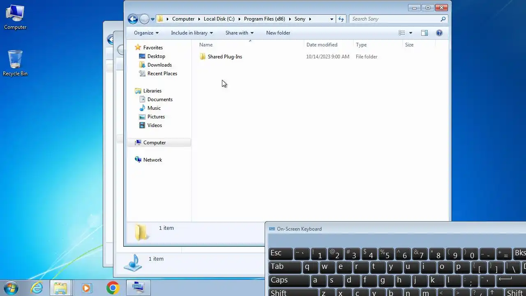The image size is (526, 296).
Task: Click the New folder button
Action: click(x=278, y=33)
